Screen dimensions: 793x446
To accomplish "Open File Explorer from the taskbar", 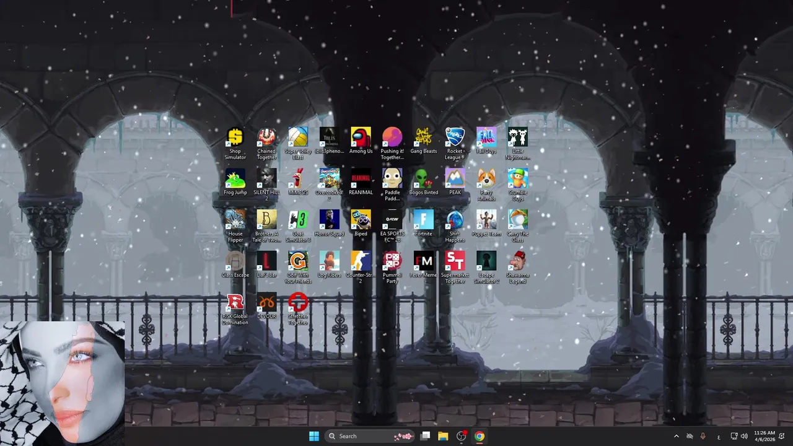I will tap(443, 436).
